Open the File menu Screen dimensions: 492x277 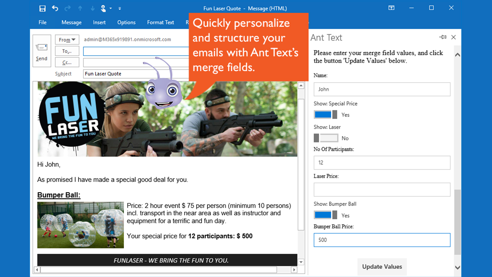coord(43,22)
